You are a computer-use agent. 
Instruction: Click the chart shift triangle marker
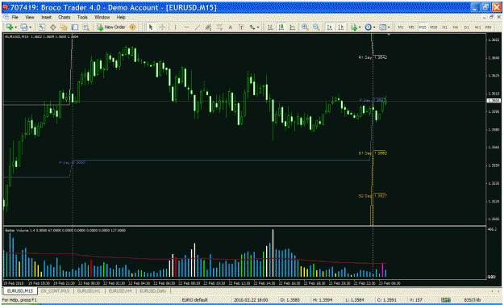click(x=389, y=35)
